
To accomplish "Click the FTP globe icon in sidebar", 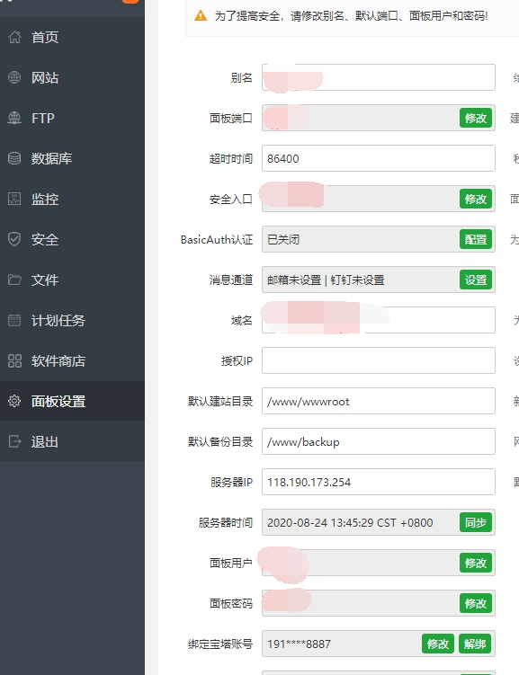I will 14,118.
